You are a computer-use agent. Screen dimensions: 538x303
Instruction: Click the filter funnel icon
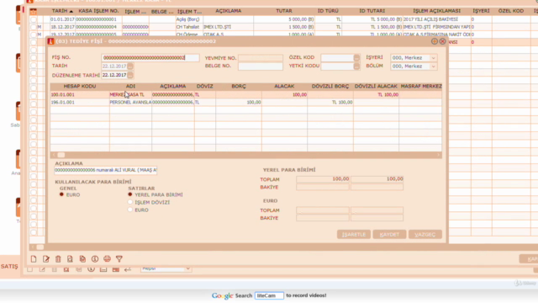coord(119,258)
